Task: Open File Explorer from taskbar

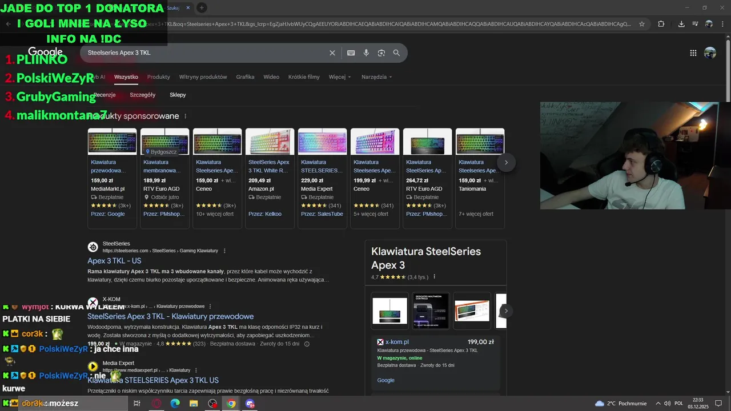Action: 194,404
